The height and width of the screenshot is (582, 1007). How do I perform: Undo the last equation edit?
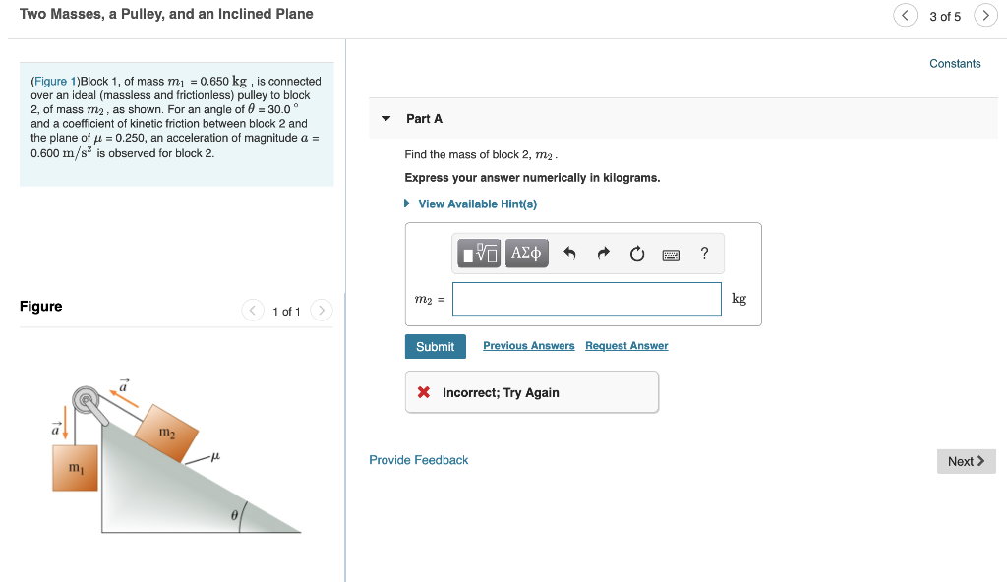[568, 253]
